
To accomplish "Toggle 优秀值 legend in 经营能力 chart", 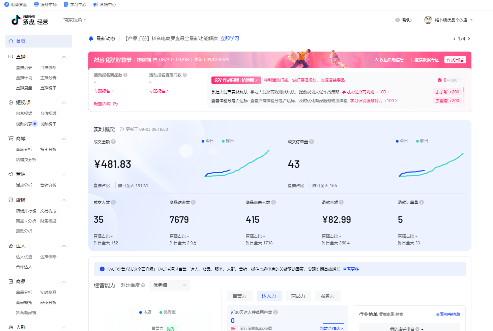I will (168, 312).
